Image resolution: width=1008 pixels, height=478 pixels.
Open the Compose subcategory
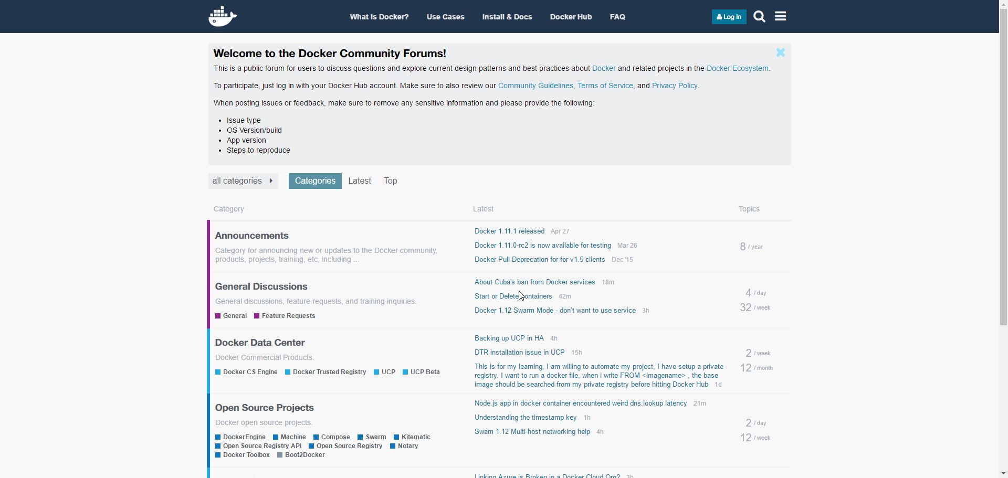[x=332, y=437]
